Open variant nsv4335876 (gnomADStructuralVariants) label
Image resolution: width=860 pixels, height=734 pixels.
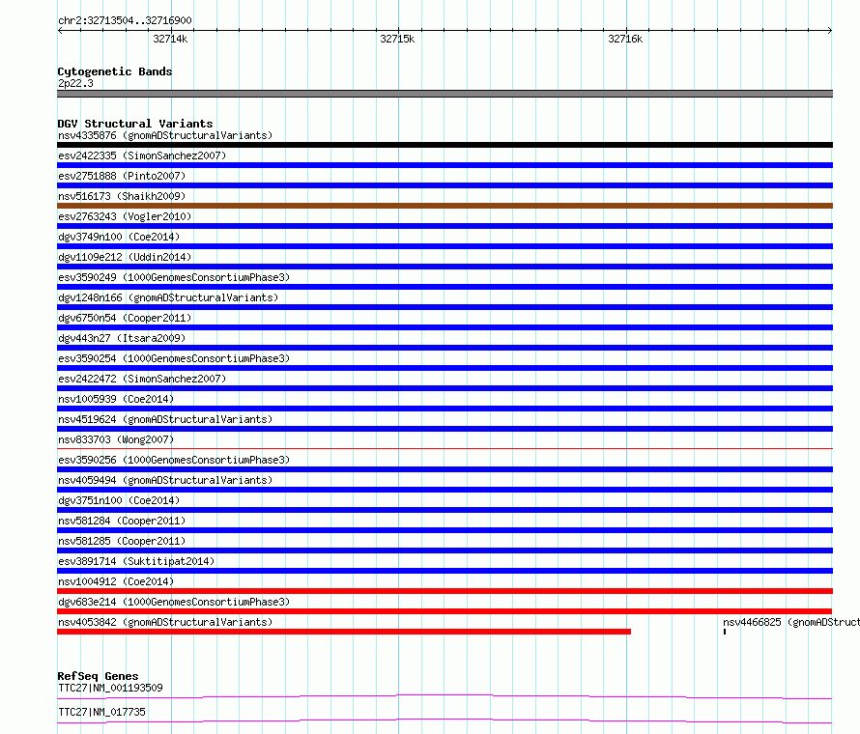click(165, 135)
